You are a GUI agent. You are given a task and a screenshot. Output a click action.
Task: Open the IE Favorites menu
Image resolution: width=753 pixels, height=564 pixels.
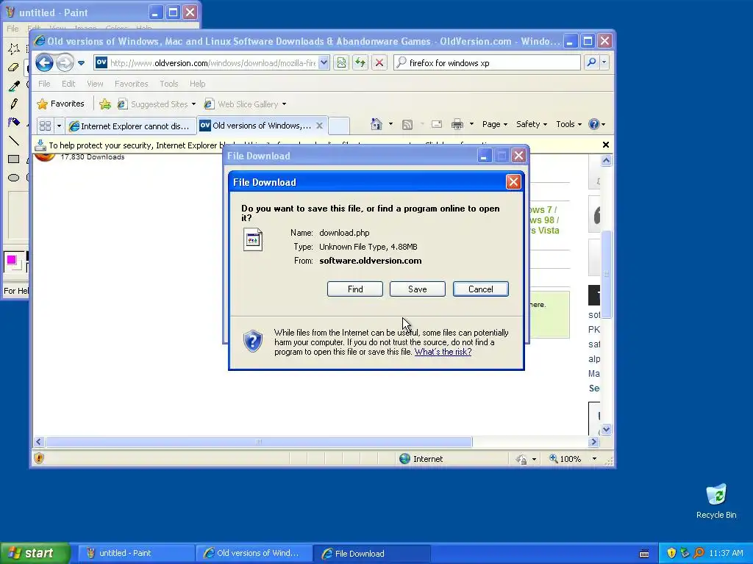point(131,84)
